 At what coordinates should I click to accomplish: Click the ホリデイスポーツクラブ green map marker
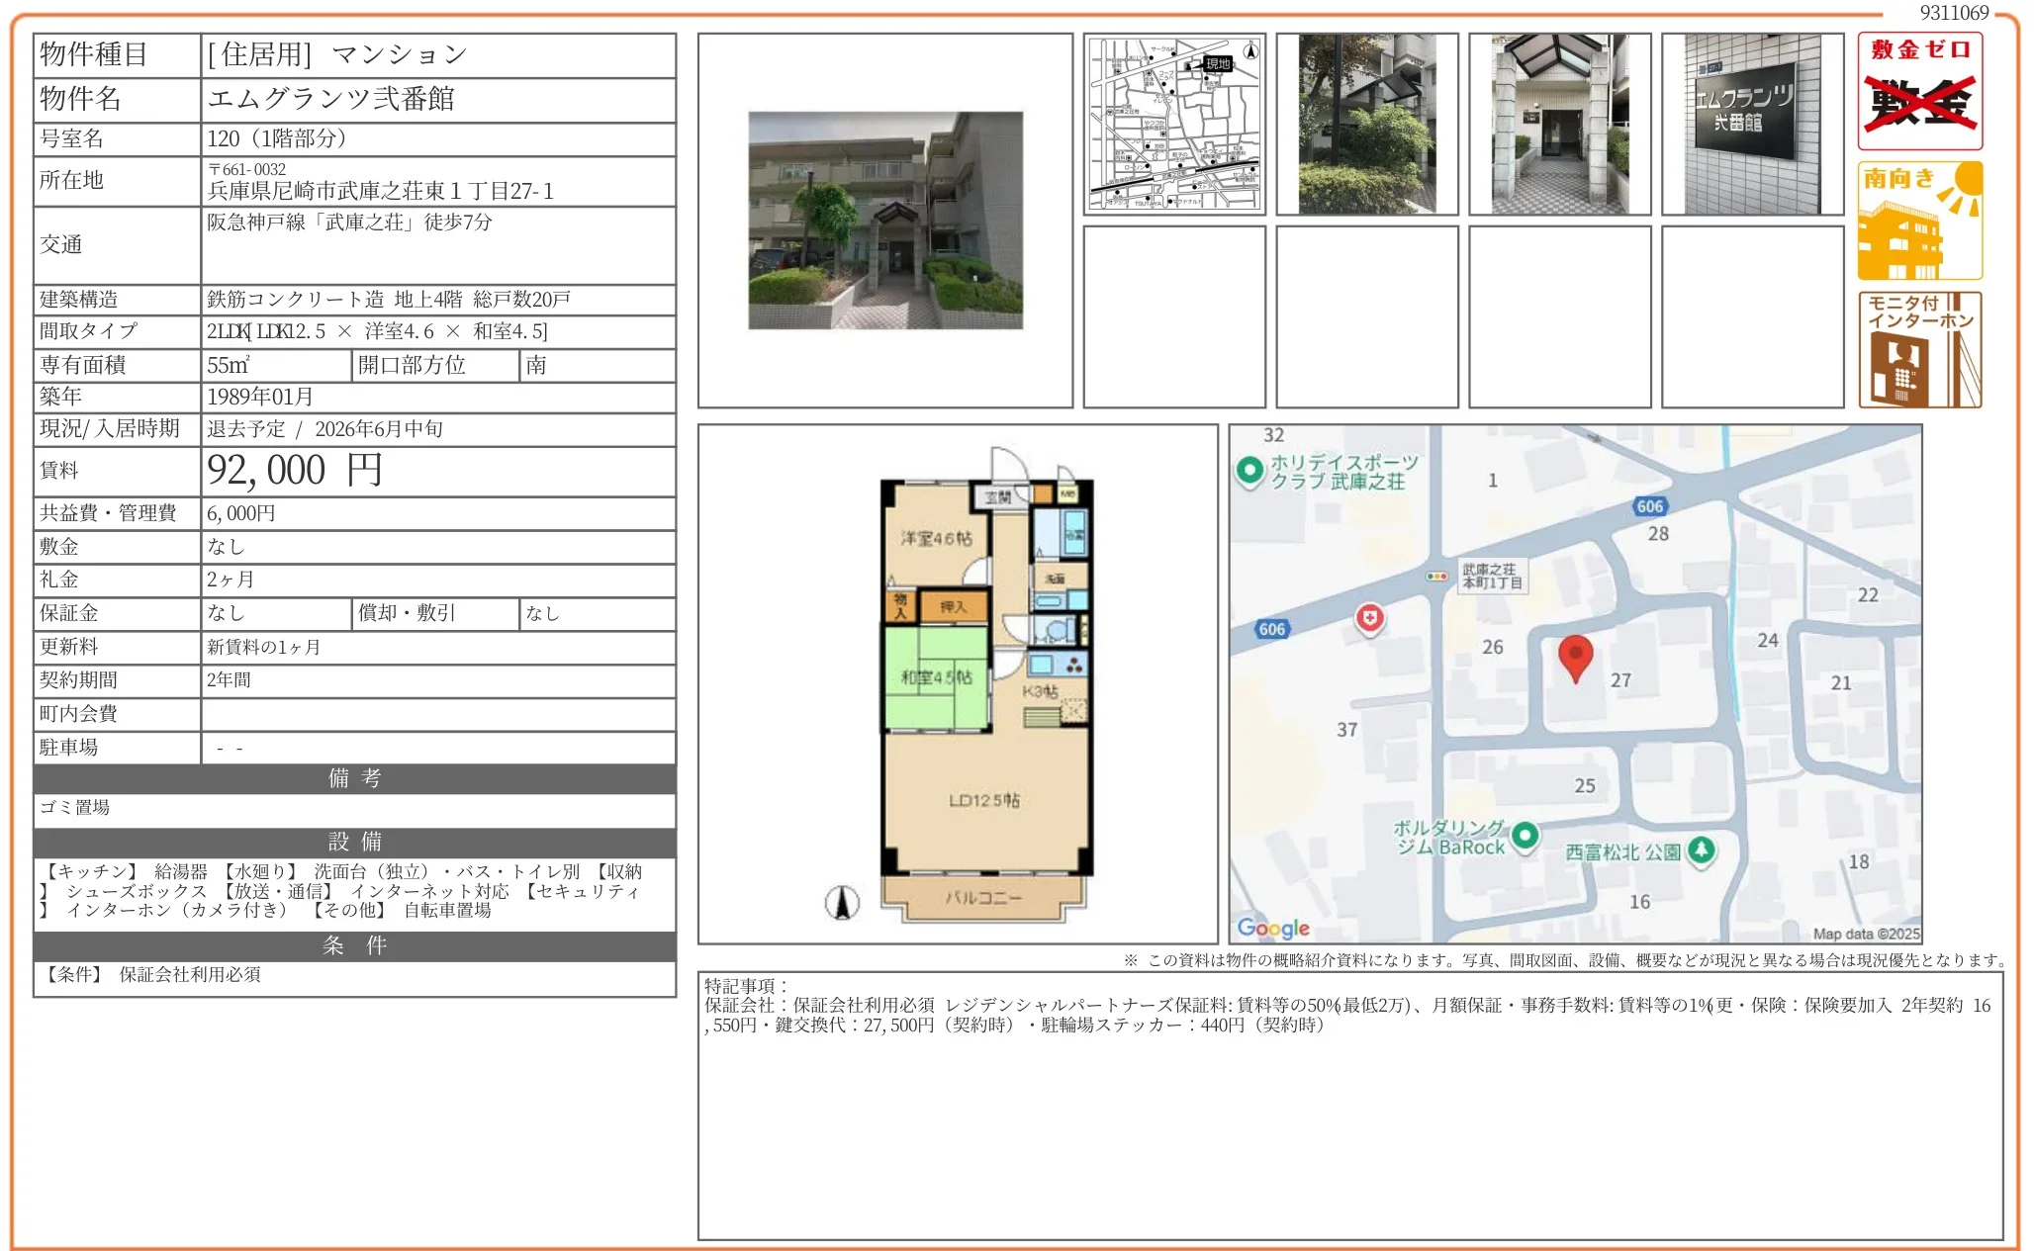(1249, 470)
